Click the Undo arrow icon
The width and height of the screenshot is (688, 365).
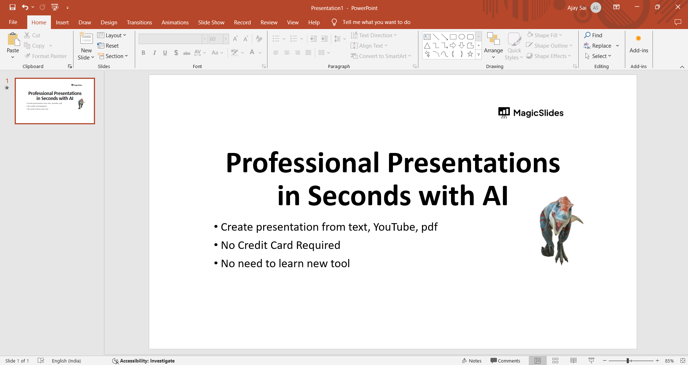click(25, 7)
